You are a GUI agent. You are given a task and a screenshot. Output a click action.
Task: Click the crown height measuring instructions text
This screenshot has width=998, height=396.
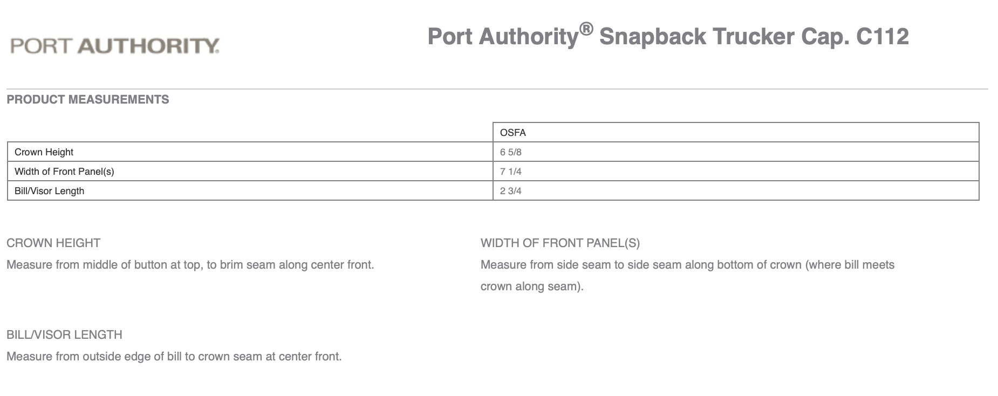(190, 265)
